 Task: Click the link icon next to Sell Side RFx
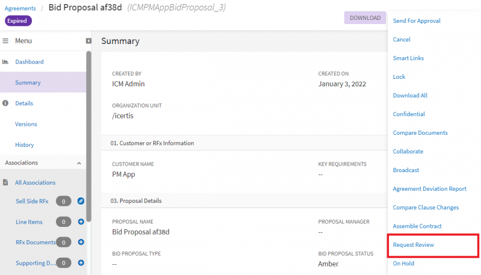[x=81, y=201]
